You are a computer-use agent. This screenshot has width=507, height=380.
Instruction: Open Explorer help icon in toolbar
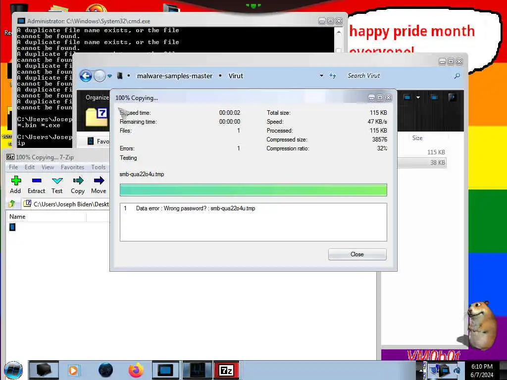coord(452,97)
